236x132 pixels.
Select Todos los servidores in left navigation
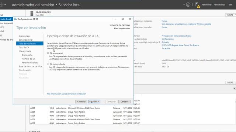click(x=7, y=23)
